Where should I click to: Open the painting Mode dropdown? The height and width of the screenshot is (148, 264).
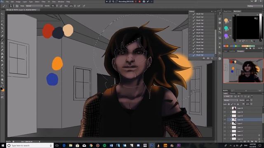click(34, 6)
